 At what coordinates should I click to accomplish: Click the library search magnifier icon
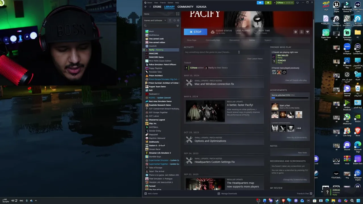click(145, 26)
